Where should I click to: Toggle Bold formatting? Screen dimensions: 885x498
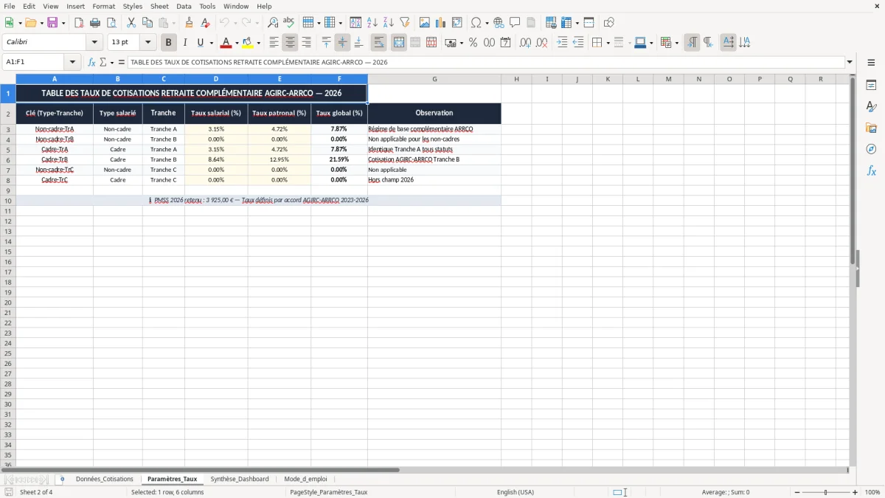169,43
